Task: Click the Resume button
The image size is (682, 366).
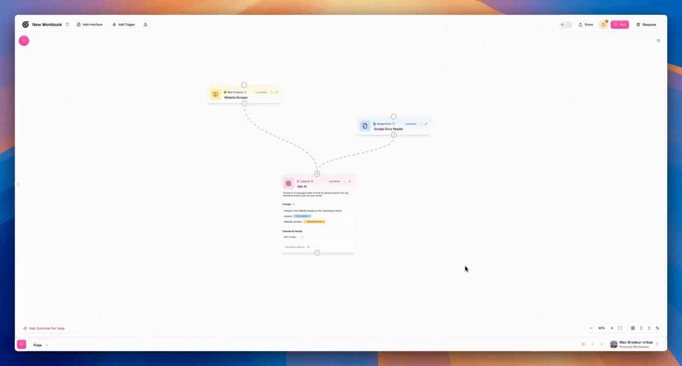Action: pos(646,24)
